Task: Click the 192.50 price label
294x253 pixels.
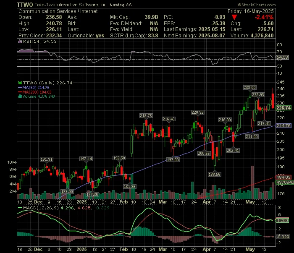Action: click(119, 158)
